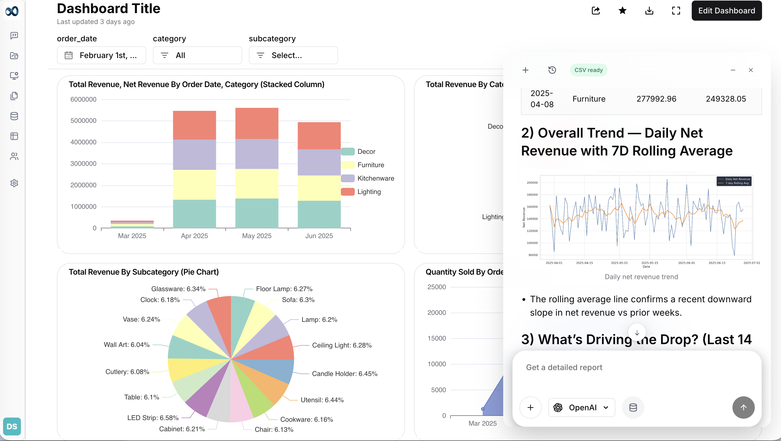
Task: Open chat history in the assistant panel
Action: (552, 70)
